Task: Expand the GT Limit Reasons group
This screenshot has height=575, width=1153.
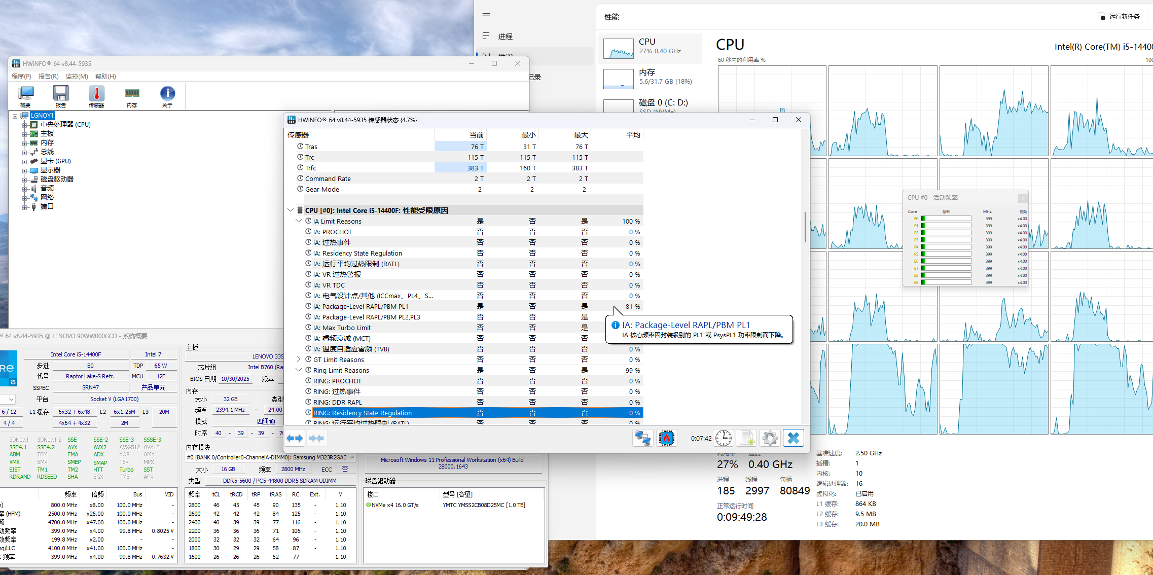Action: click(299, 360)
